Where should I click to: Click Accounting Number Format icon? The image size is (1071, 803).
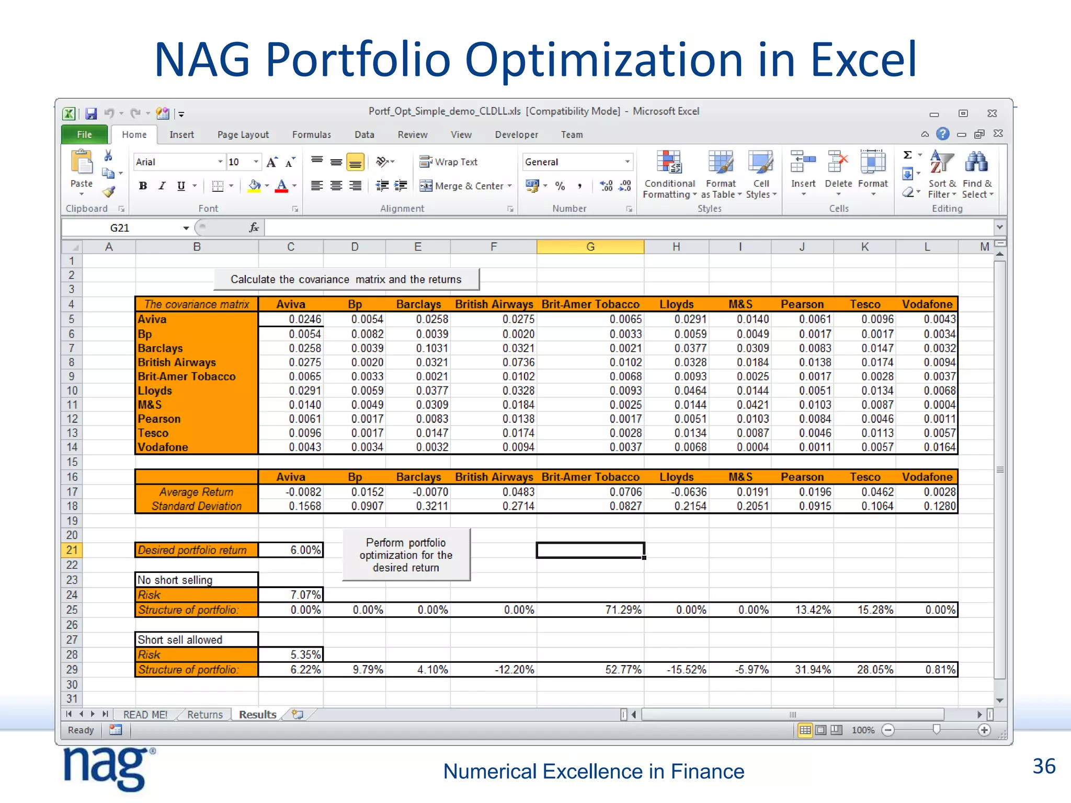click(532, 186)
